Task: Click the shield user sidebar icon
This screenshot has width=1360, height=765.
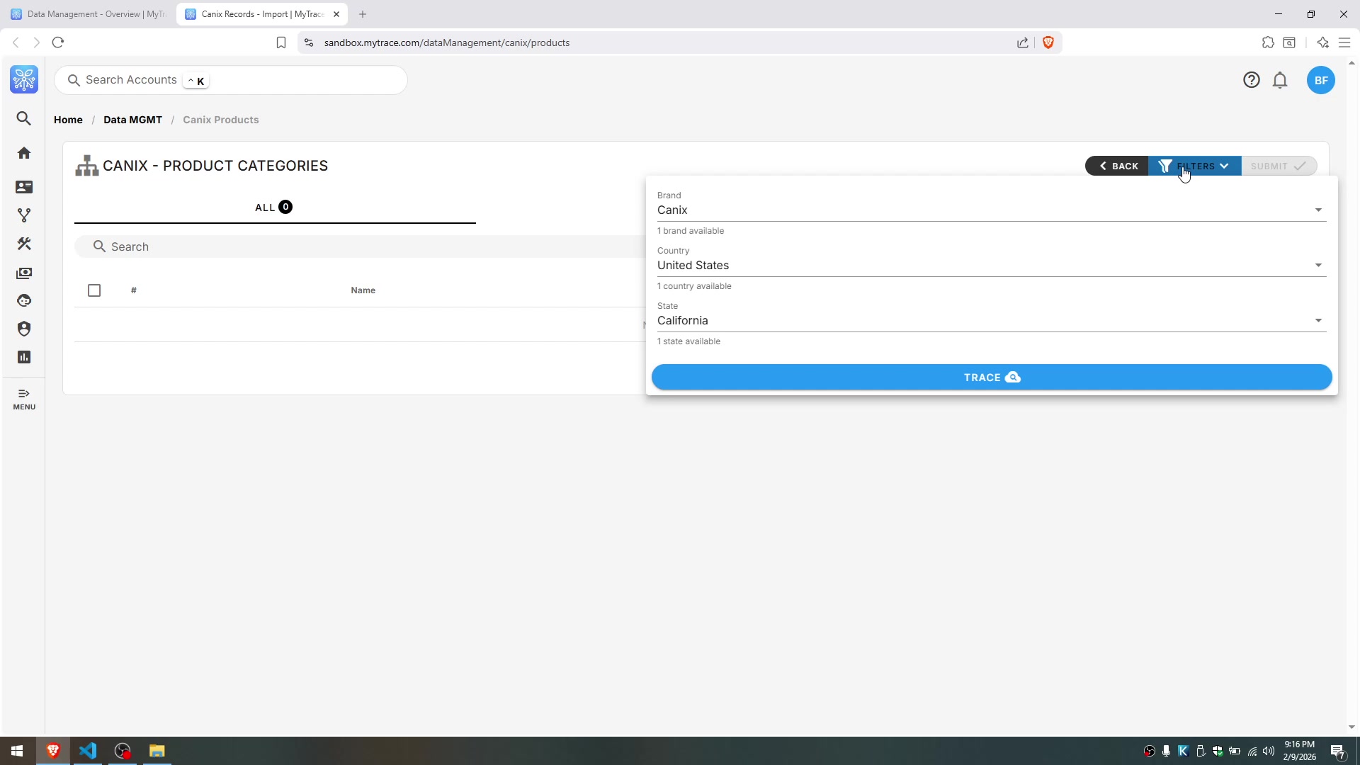Action: point(24,329)
